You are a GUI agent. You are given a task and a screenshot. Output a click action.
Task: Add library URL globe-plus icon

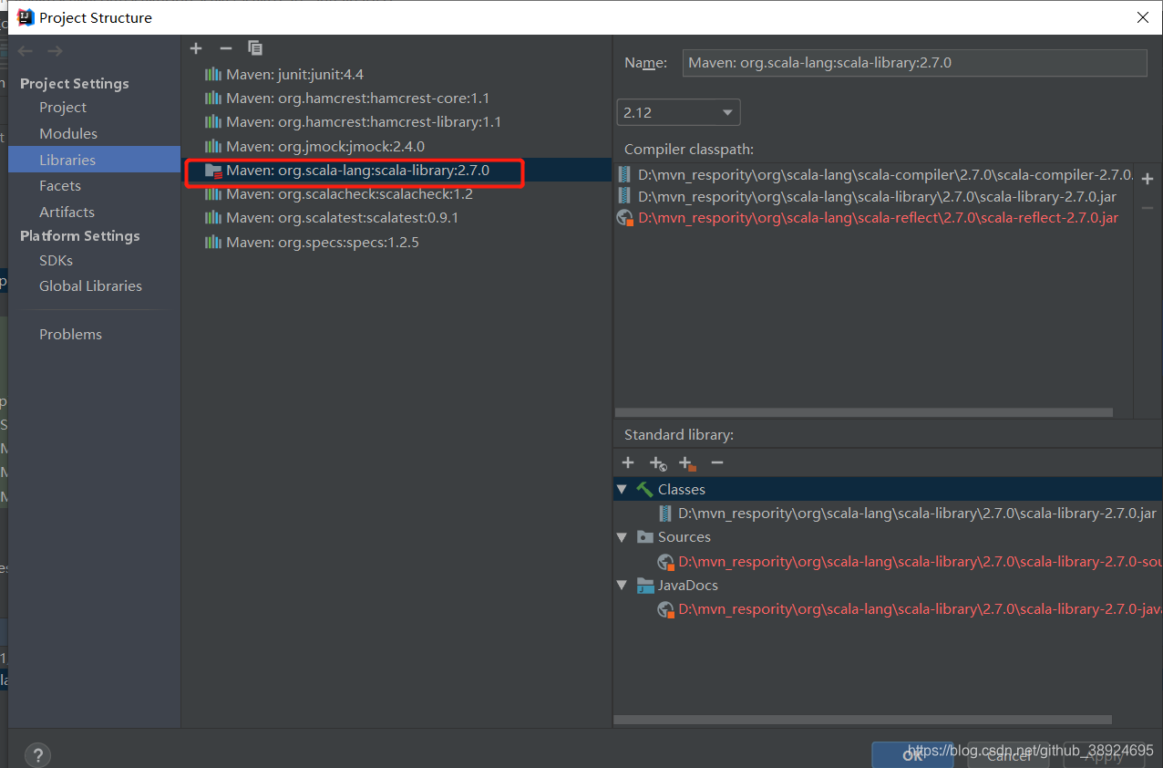click(658, 464)
